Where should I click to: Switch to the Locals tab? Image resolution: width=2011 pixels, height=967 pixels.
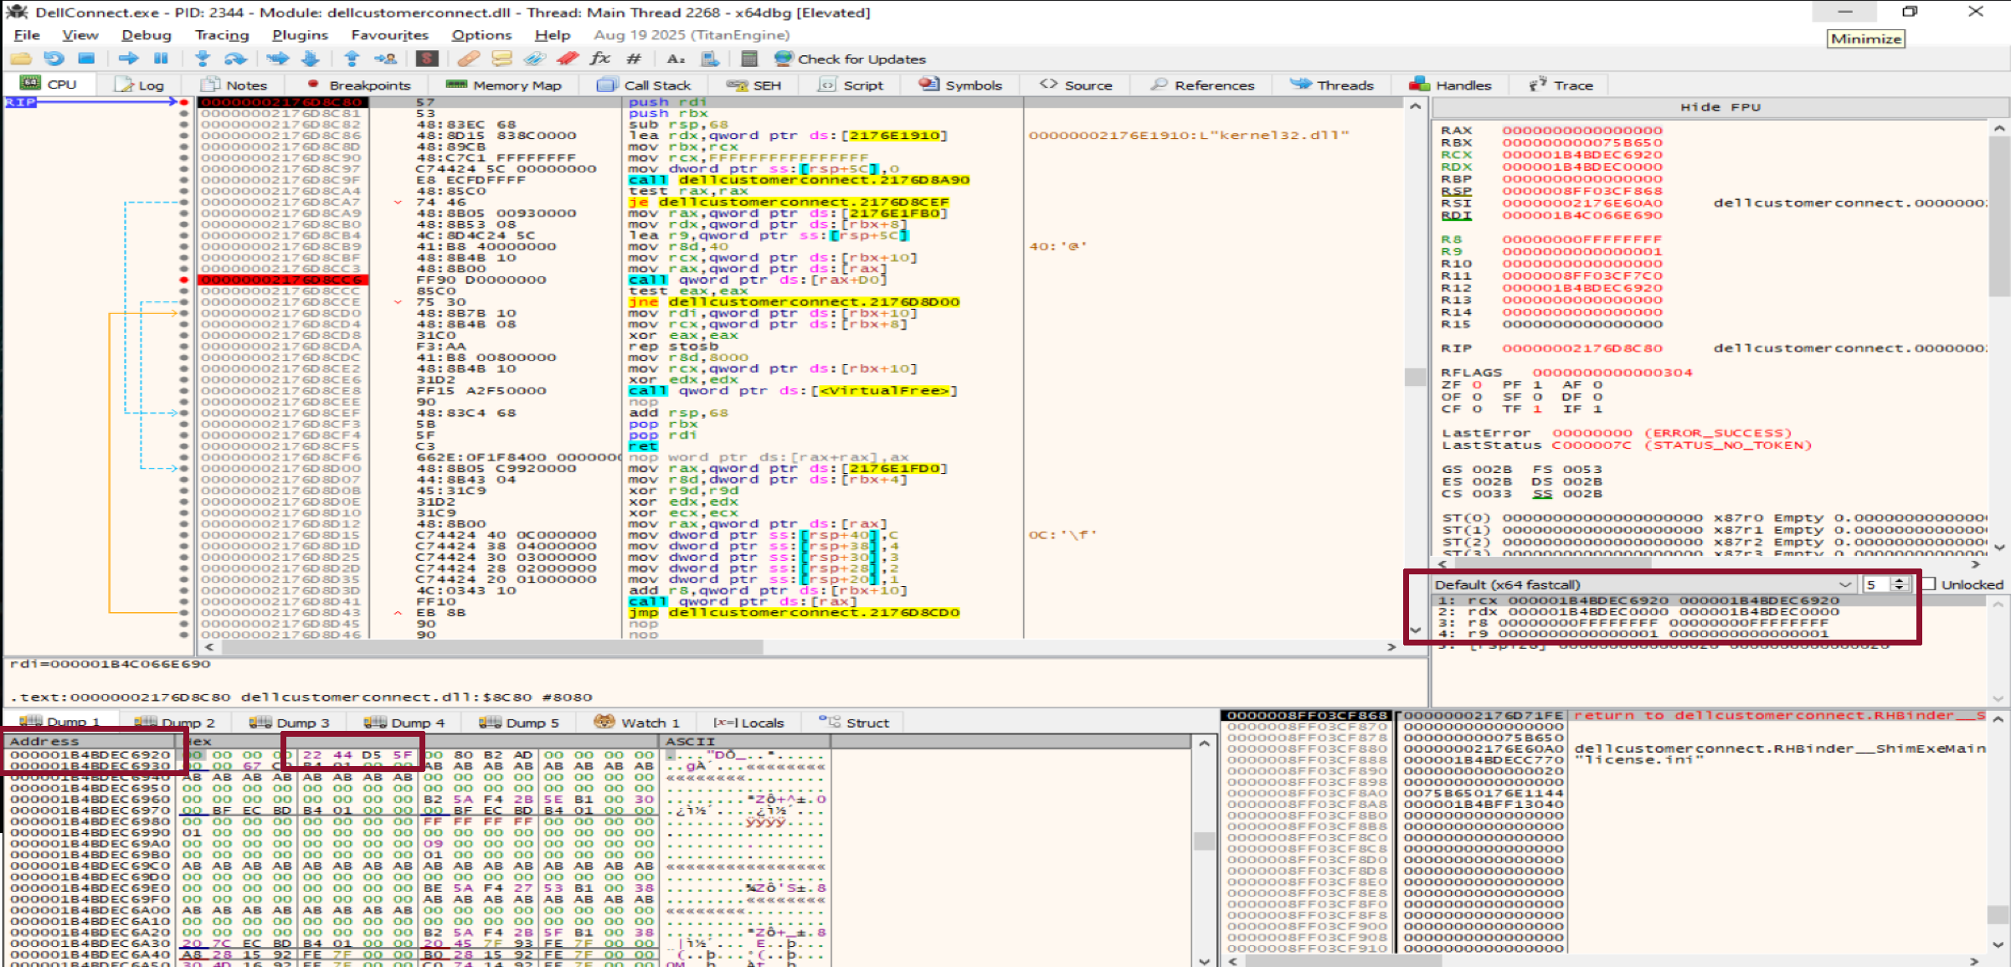tap(748, 723)
